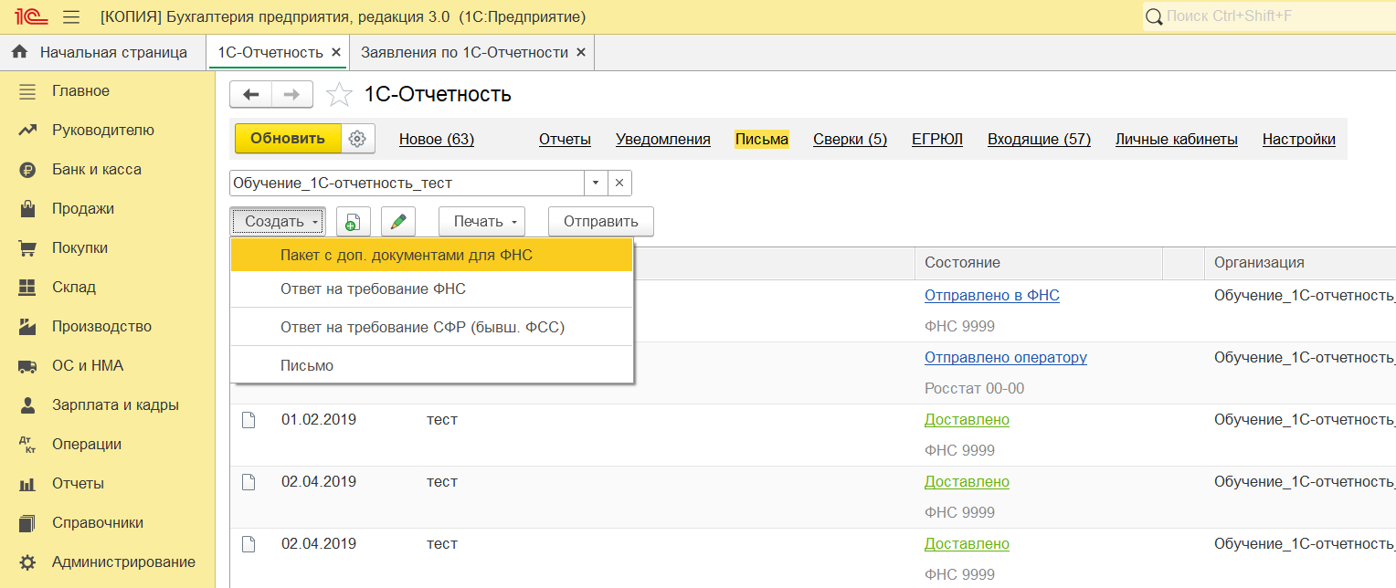The width and height of the screenshot is (1396, 588).
Task: Open Отчеты link in top navigation
Action: pos(565,140)
